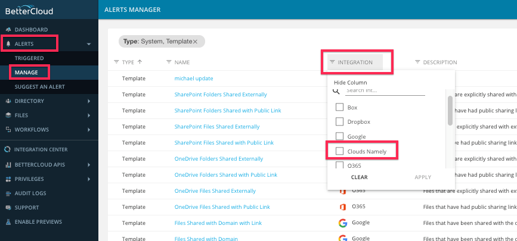Screen dimensions: 517x241
Task: Click the Integration Center sync icon
Action: pos(8,149)
